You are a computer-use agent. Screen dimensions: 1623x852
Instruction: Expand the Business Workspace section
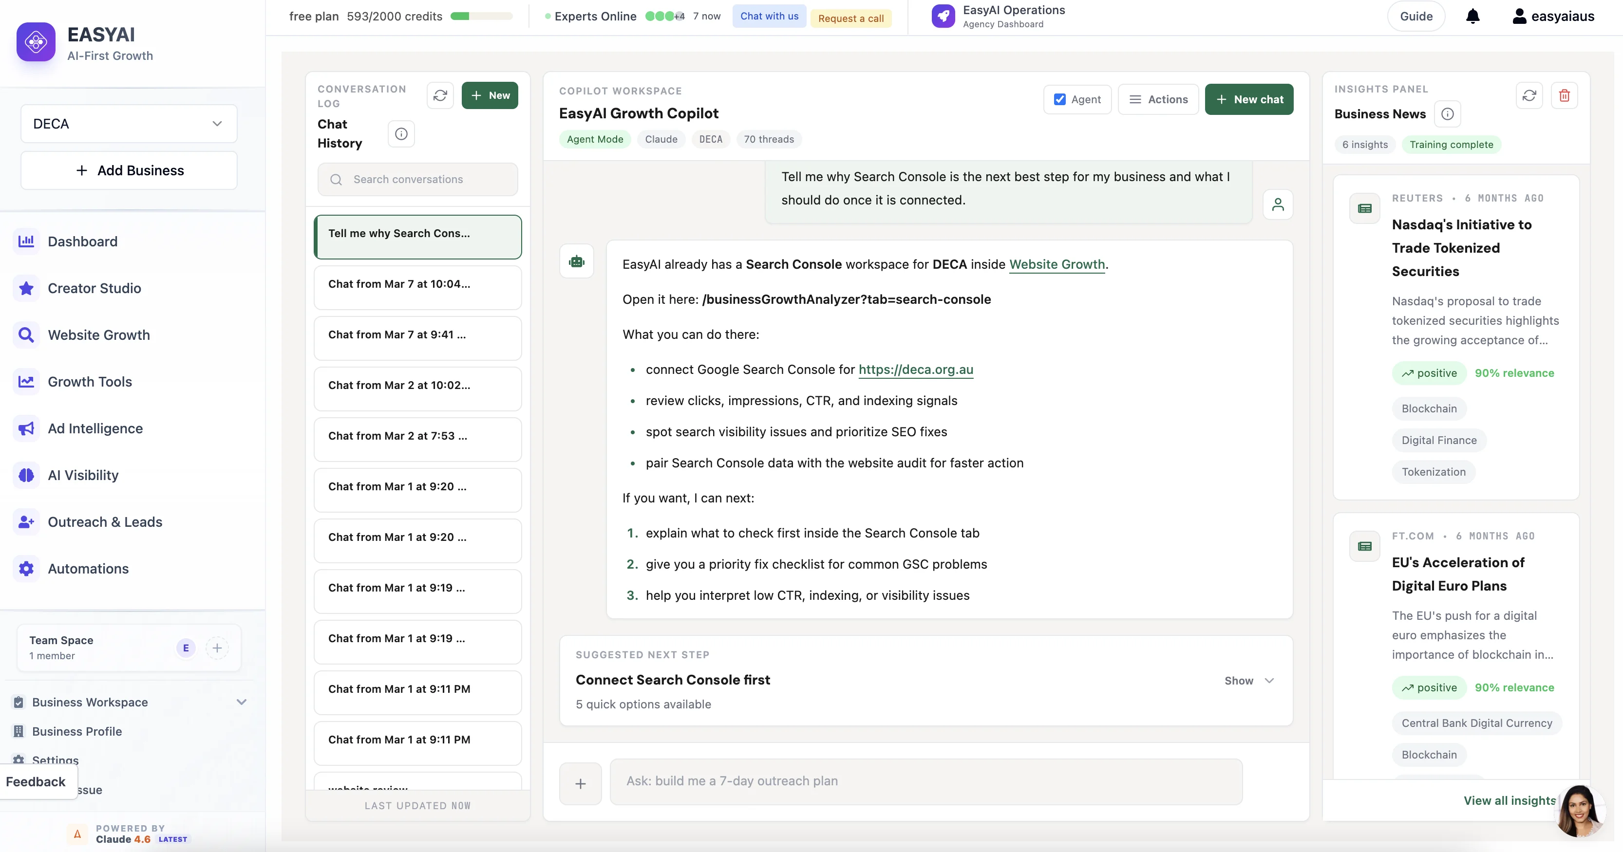pyautogui.click(x=241, y=702)
